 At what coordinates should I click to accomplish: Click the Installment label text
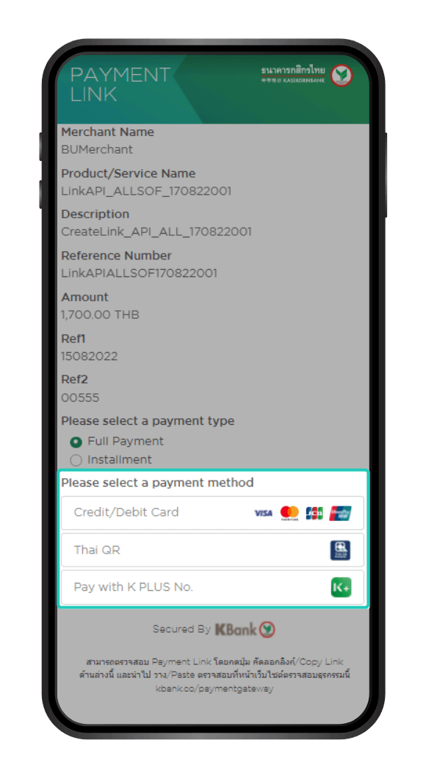(x=120, y=459)
